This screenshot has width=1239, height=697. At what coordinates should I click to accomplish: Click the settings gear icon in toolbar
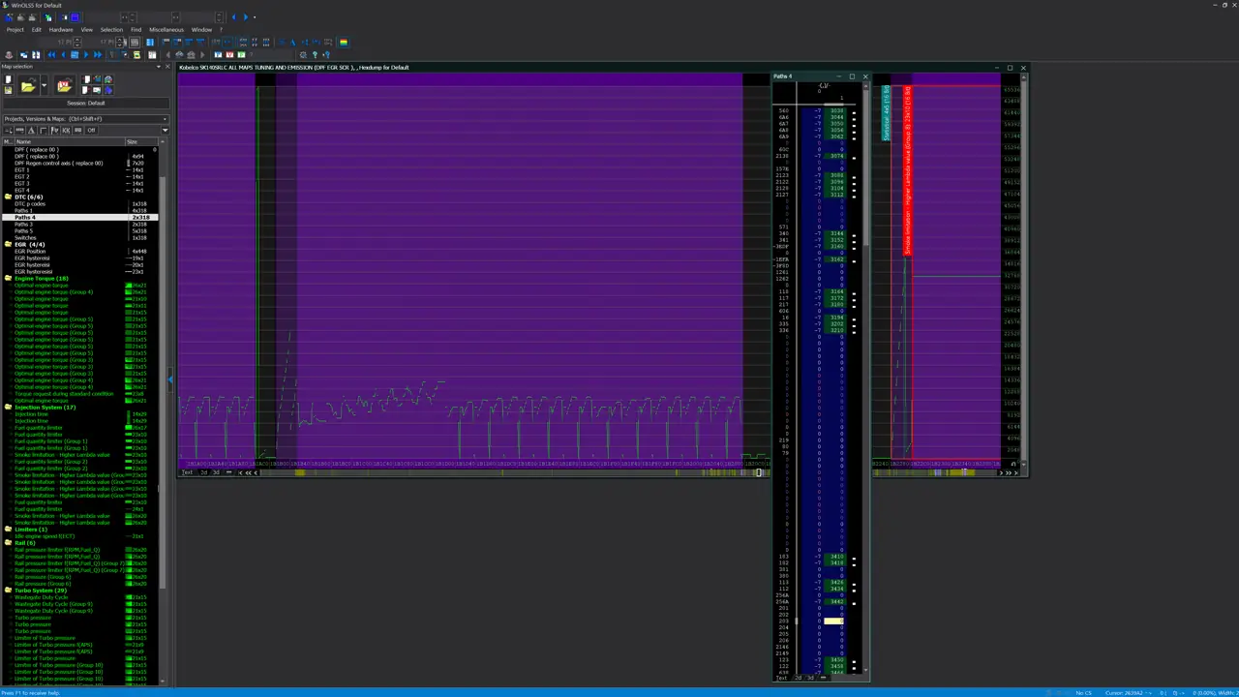[303, 55]
